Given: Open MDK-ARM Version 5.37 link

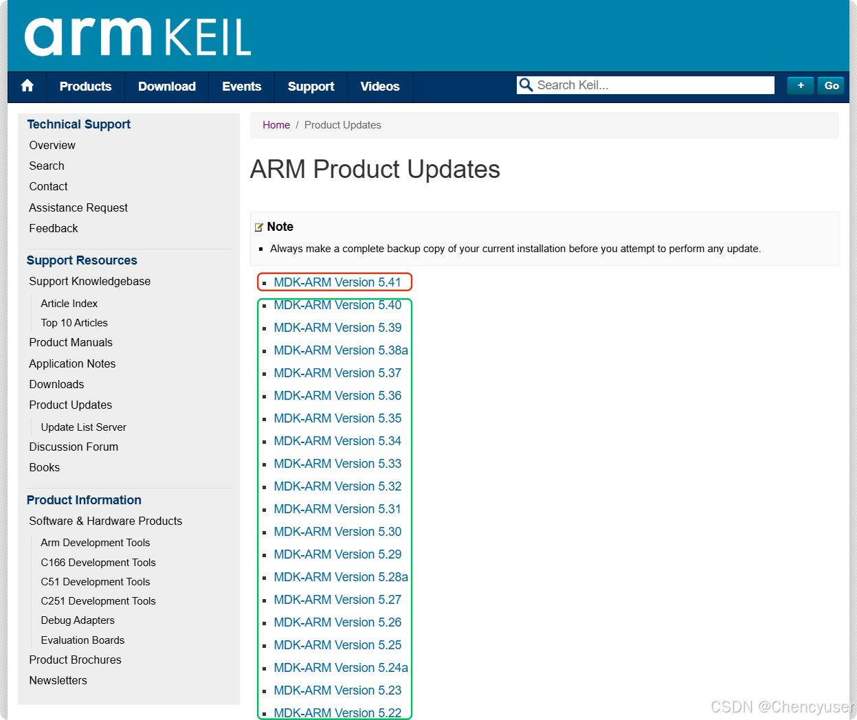Looking at the screenshot, I should point(337,373).
